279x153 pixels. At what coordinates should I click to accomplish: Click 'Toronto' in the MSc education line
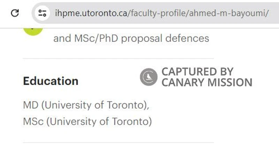point(130,122)
